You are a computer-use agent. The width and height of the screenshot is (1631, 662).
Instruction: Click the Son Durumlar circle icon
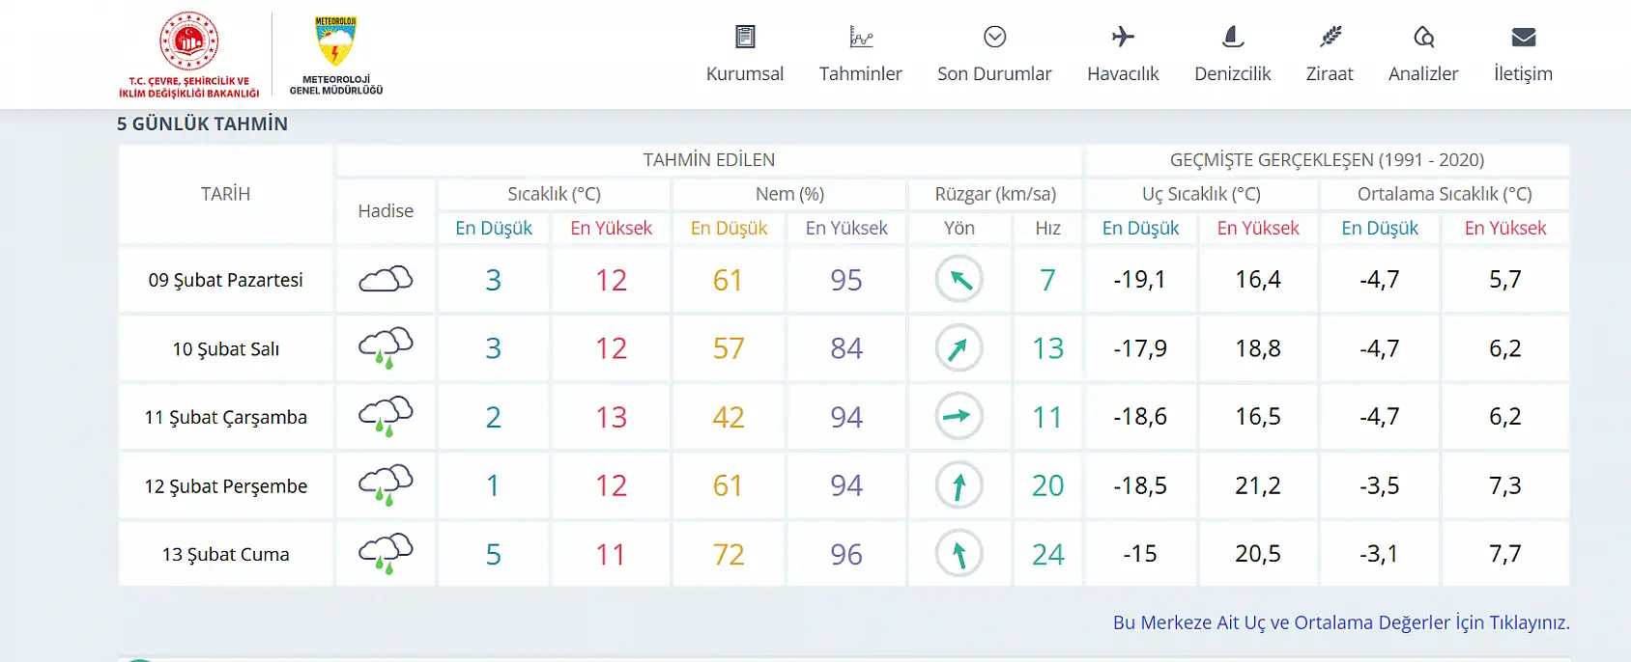(994, 38)
